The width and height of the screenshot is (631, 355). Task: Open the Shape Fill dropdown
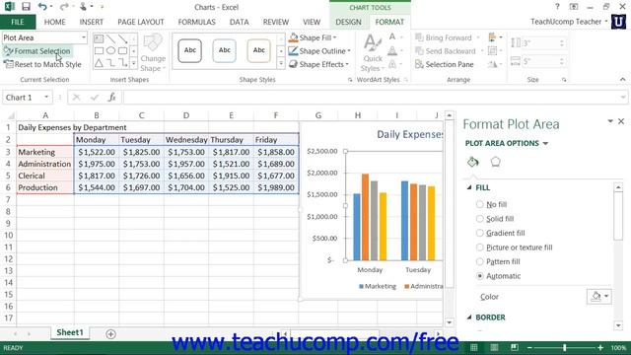[335, 37]
